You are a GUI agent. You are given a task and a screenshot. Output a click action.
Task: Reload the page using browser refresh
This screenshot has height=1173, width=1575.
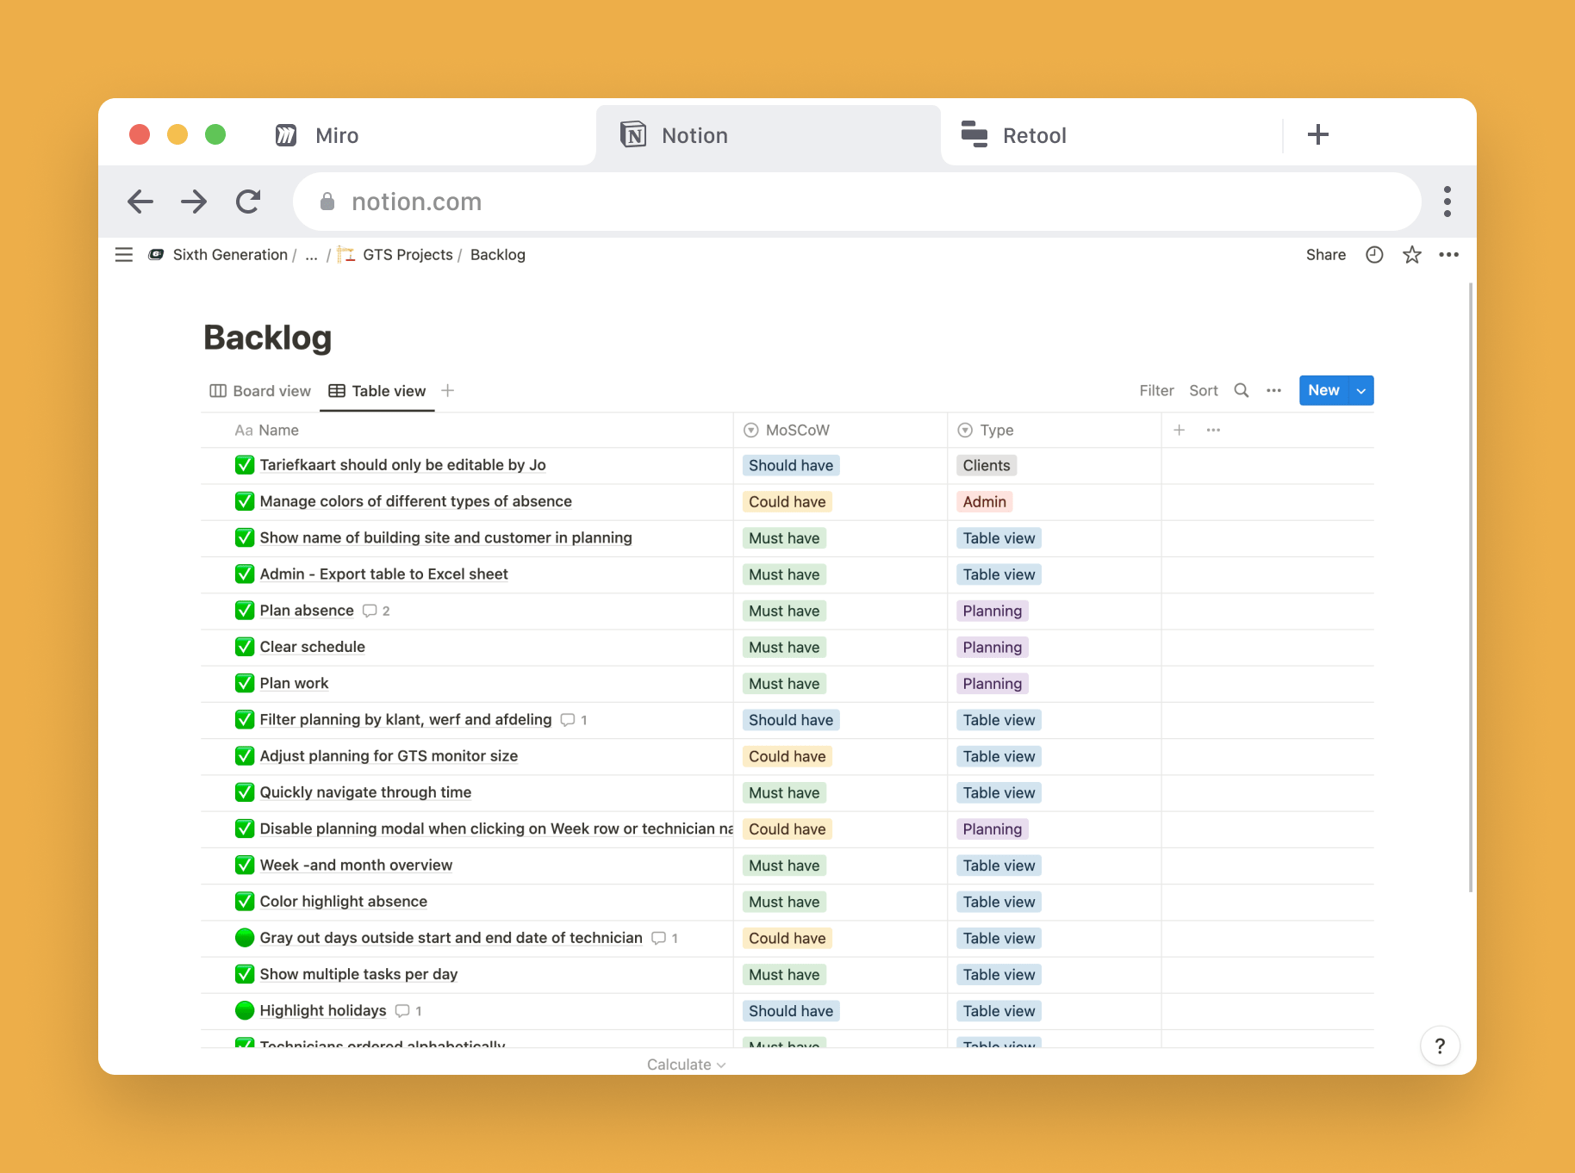coord(248,202)
